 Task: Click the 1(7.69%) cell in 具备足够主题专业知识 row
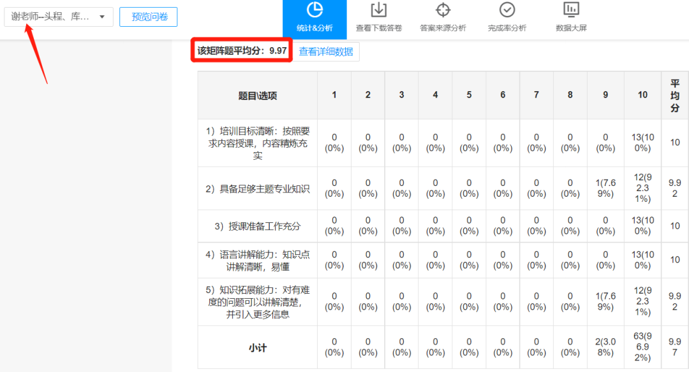605,188
